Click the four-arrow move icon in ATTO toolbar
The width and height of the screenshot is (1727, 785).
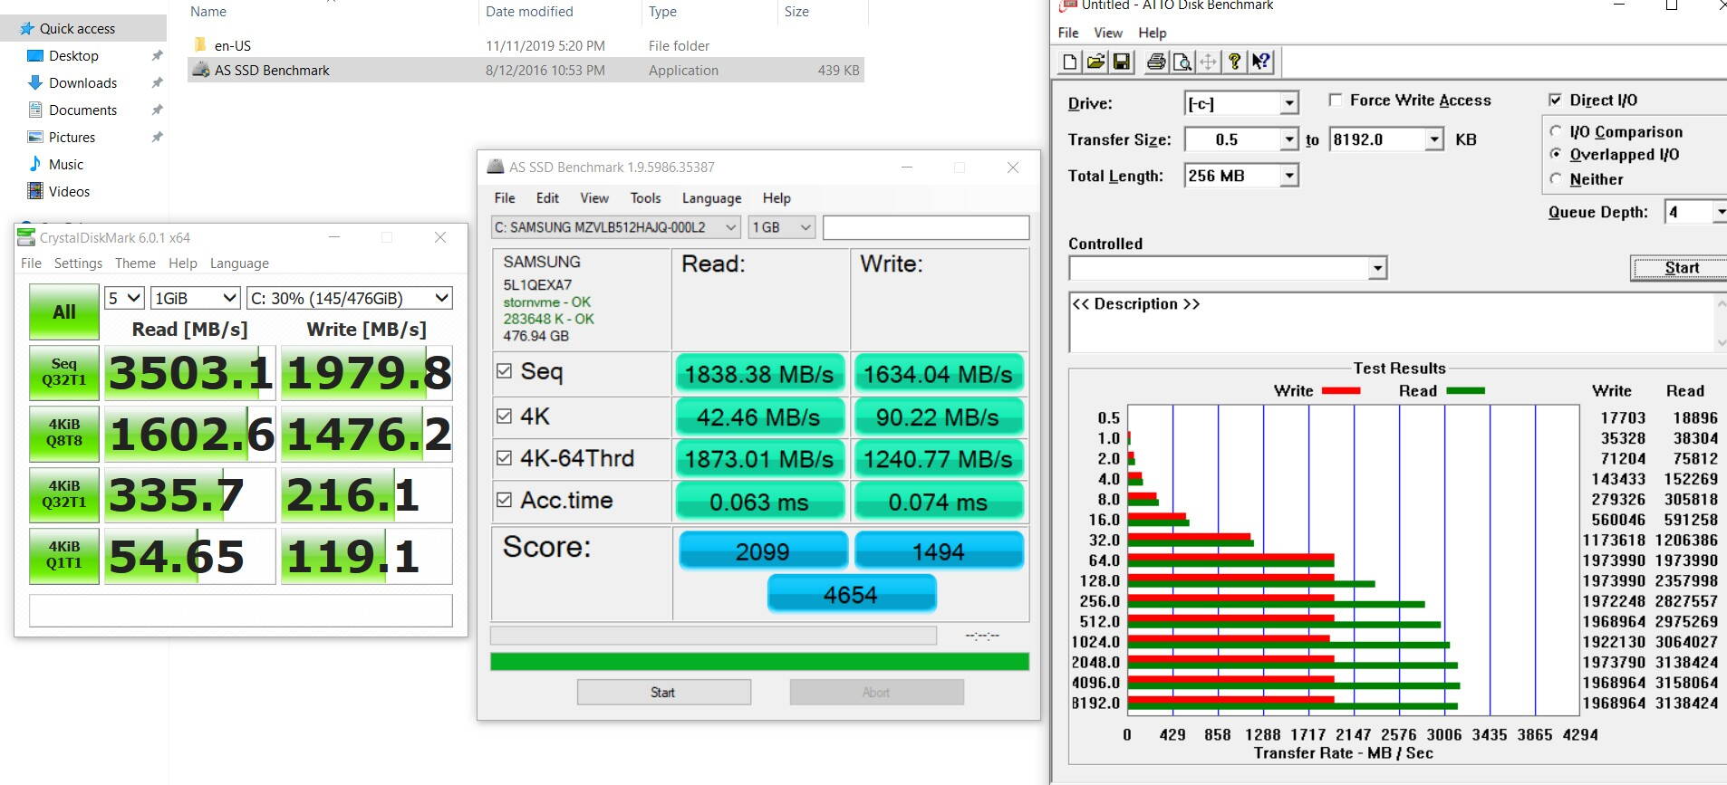click(1208, 62)
